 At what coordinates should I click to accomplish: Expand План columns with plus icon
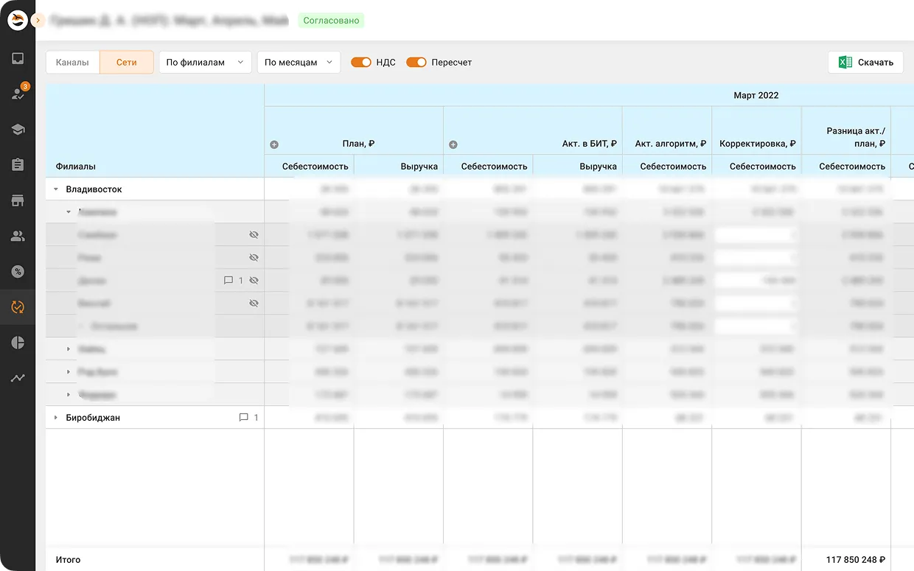click(x=274, y=144)
